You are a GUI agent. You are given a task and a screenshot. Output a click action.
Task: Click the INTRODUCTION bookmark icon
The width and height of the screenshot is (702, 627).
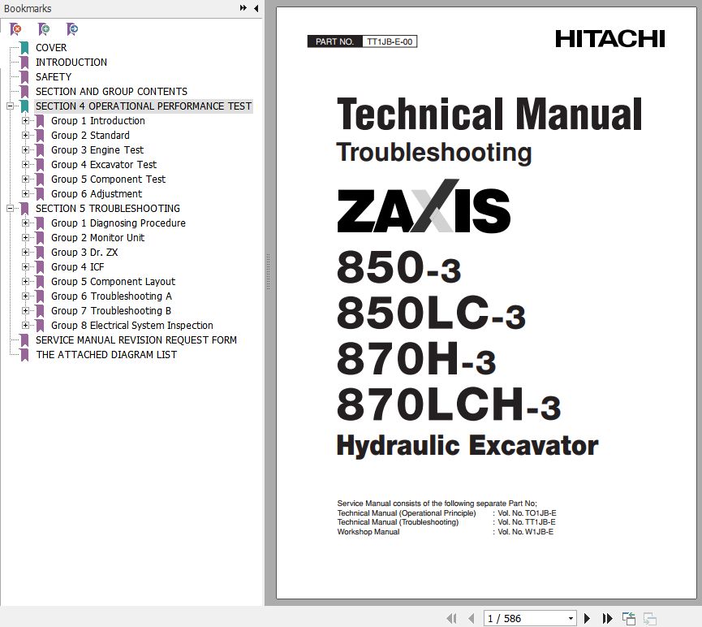24,63
